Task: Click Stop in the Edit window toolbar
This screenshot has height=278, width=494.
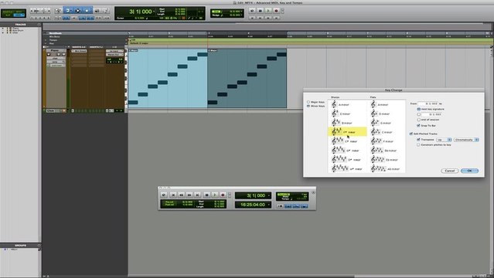Action: (x=261, y=11)
